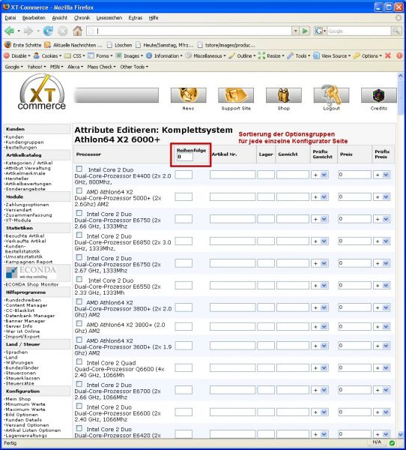The image size is (406, 450).
Task: Open the Ansicht menu
Action: pos(60,18)
